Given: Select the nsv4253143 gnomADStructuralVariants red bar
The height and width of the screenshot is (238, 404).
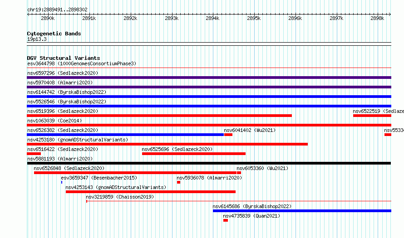Looking at the screenshot, I should 151,192.
